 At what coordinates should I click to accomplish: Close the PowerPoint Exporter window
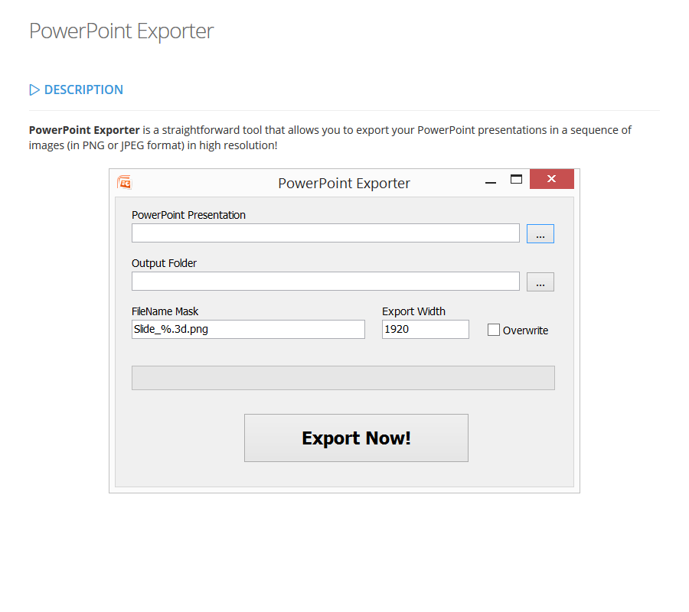(552, 179)
